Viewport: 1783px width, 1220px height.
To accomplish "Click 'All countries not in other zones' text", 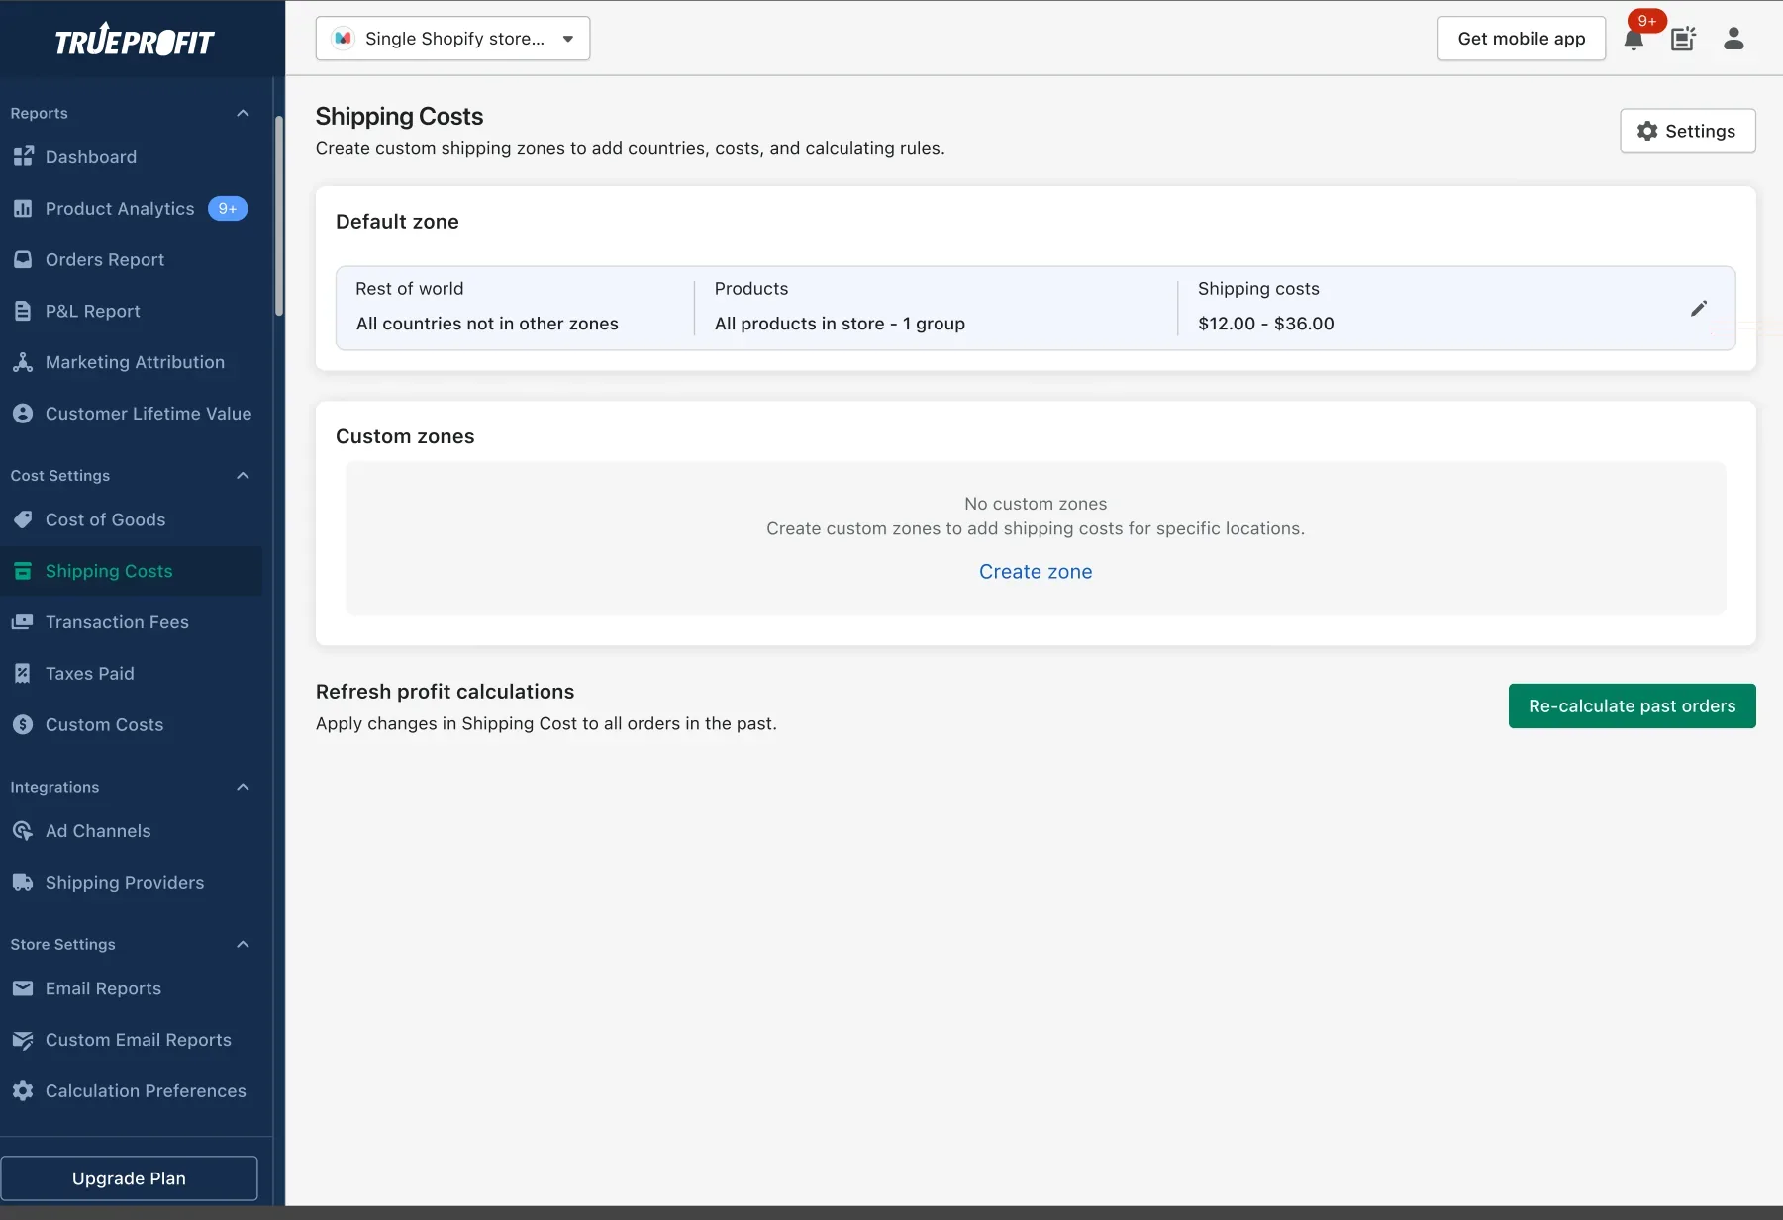I will pos(487,324).
